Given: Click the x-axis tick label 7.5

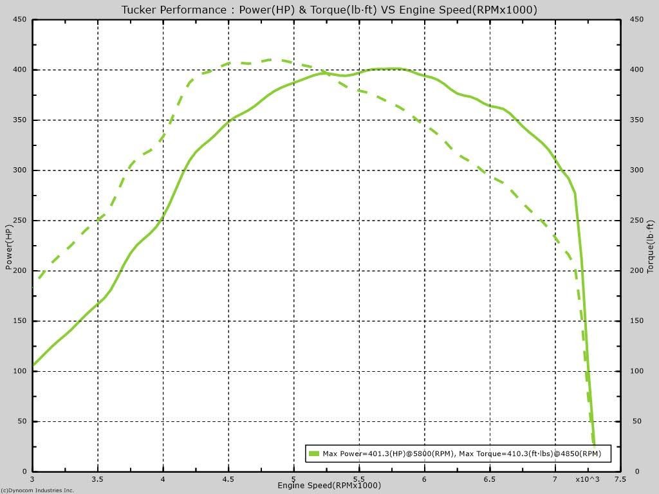Looking at the screenshot, I should click(x=620, y=479).
